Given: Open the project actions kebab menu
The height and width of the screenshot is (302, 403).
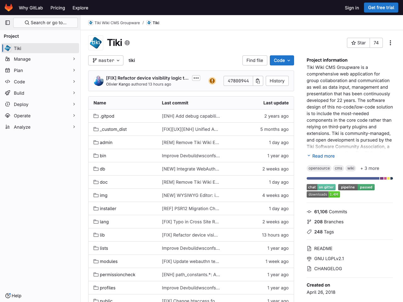Looking at the screenshot, I should [x=390, y=43].
